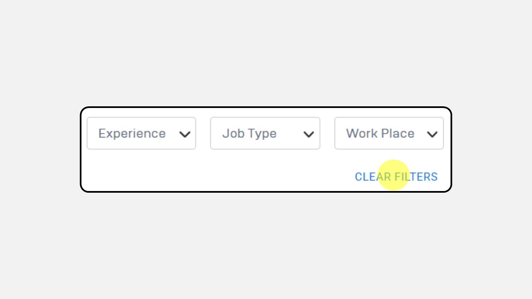Select the Work Place label text
The image size is (532, 299).
(x=380, y=133)
